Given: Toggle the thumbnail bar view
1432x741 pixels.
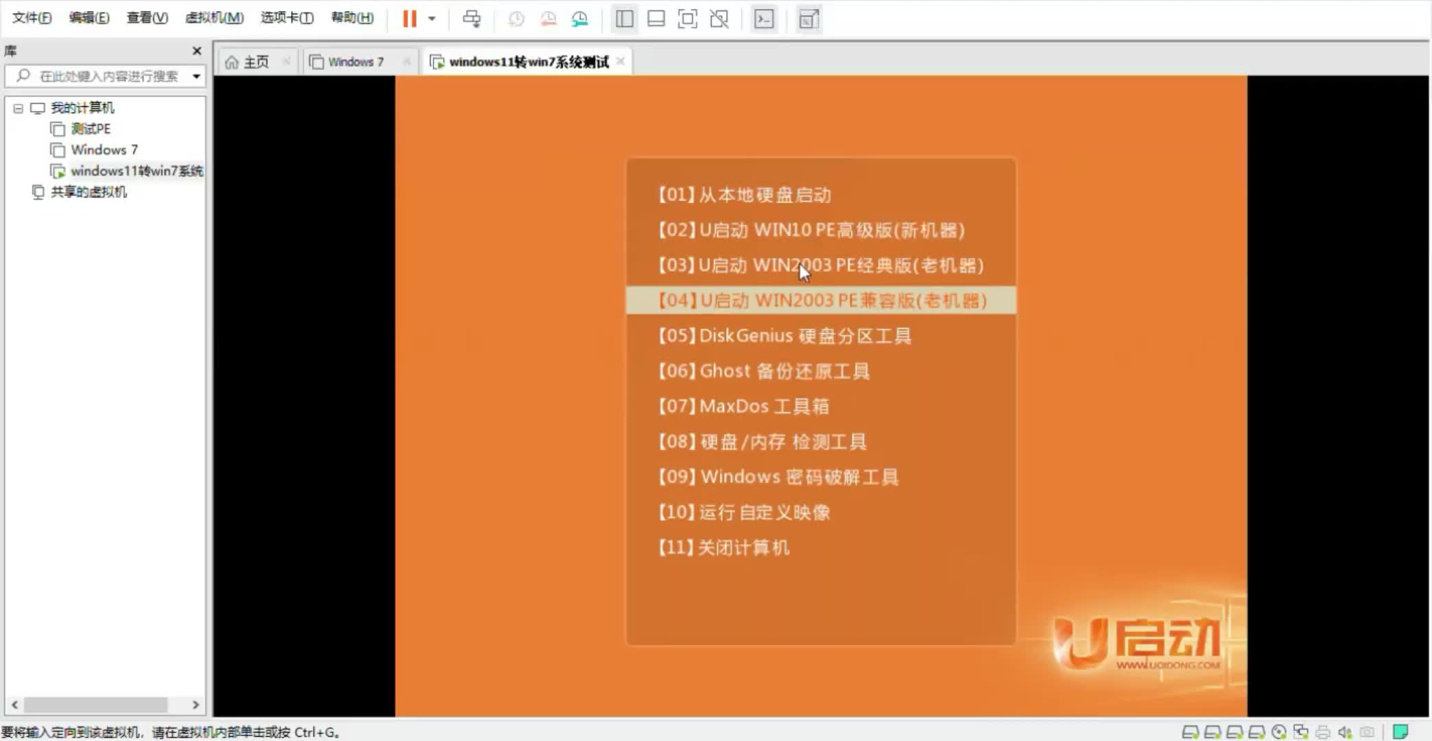Looking at the screenshot, I should (x=656, y=19).
